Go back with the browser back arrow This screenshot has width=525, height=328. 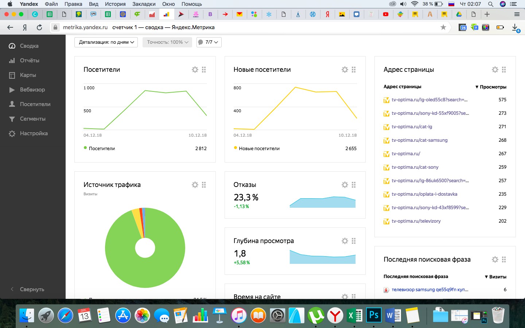pos(10,27)
